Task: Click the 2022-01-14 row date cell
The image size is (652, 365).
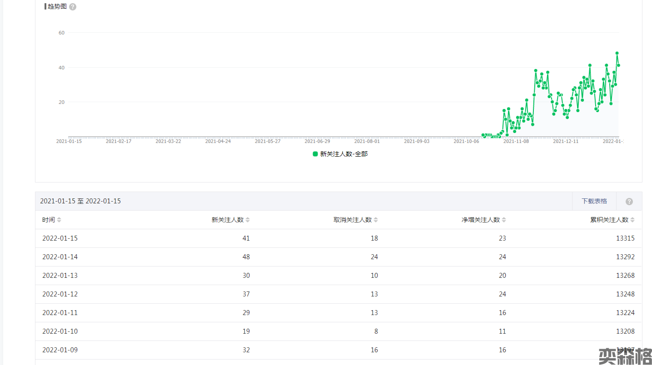Action: pos(60,257)
